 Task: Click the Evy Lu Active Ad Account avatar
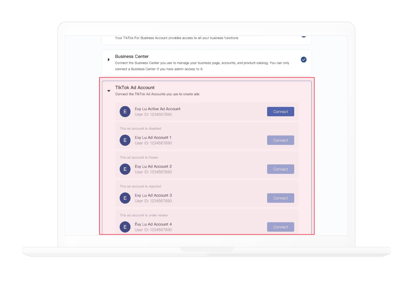pyautogui.click(x=125, y=111)
